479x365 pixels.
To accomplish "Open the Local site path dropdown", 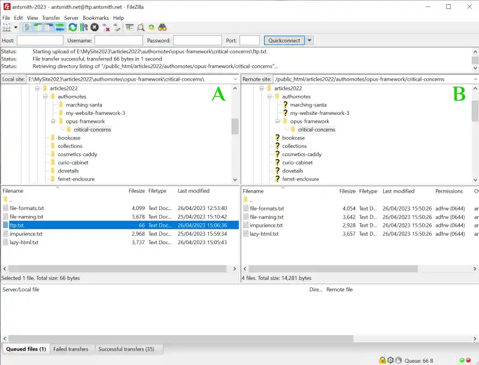I will (235, 79).
